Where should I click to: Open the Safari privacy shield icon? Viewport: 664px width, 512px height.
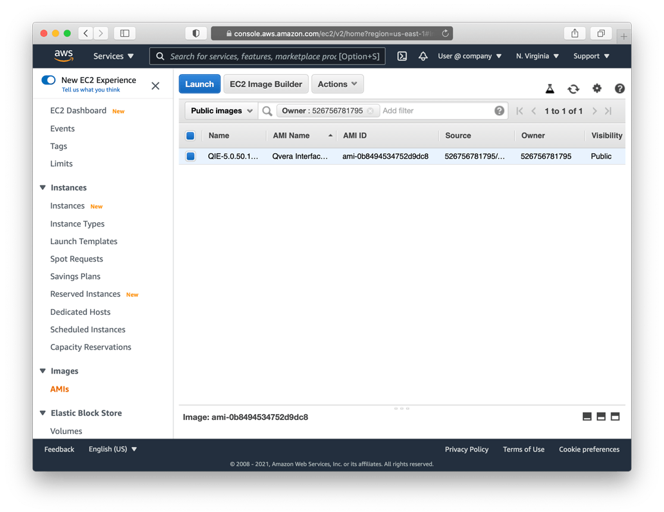pos(195,33)
